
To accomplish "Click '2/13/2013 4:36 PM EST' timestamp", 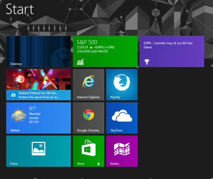I will pyautogui.click(x=93, y=51).
